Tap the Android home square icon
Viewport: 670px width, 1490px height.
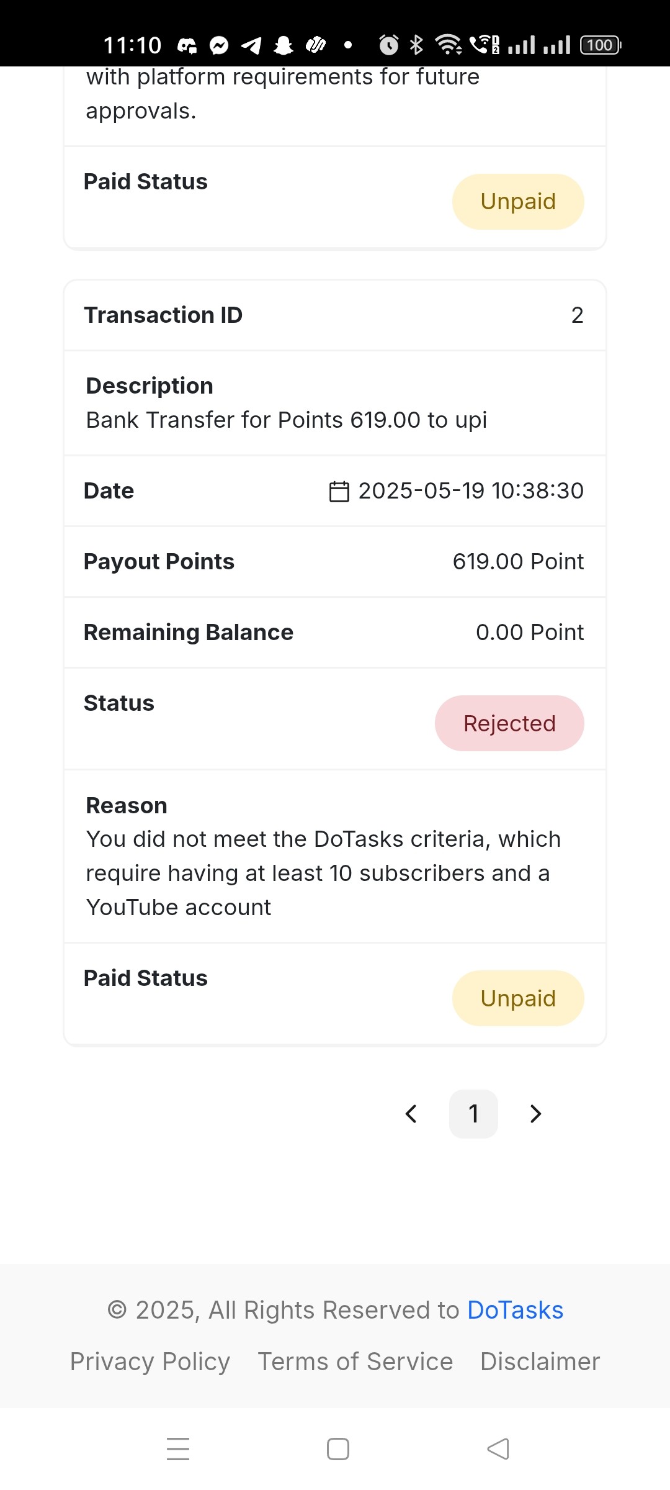(338, 1449)
